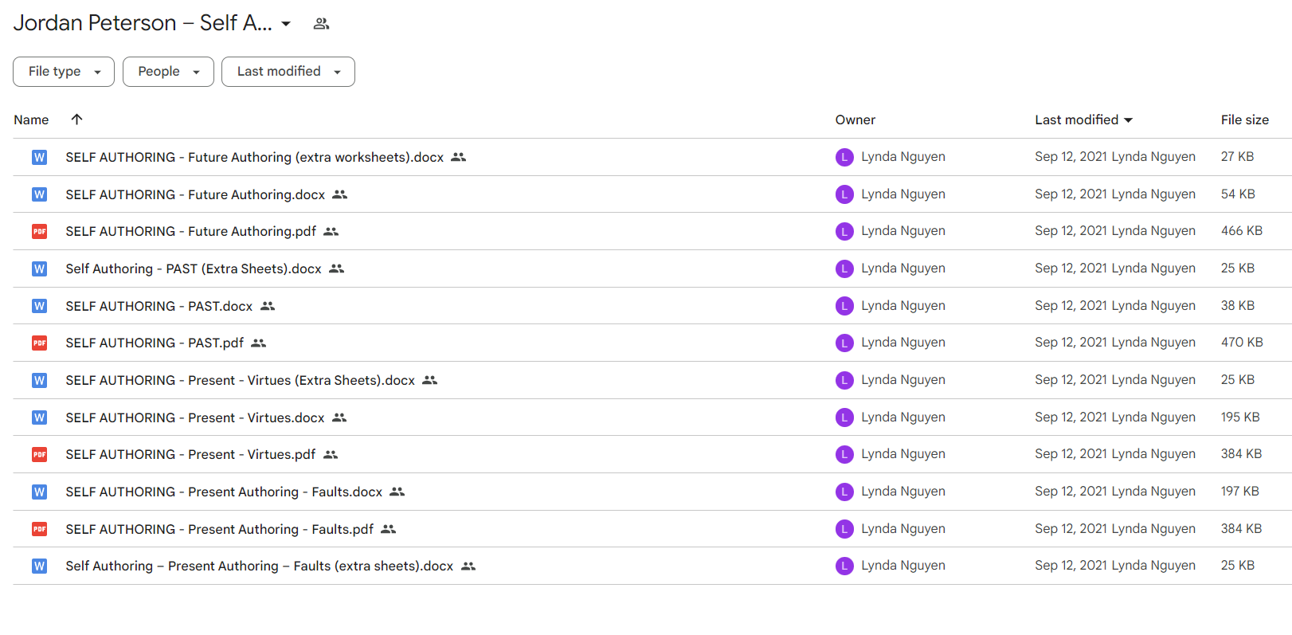1292x635 pixels.
Task: Click modified date in SELF AUTHORING - PAST.pdf row
Action: [x=1115, y=343]
